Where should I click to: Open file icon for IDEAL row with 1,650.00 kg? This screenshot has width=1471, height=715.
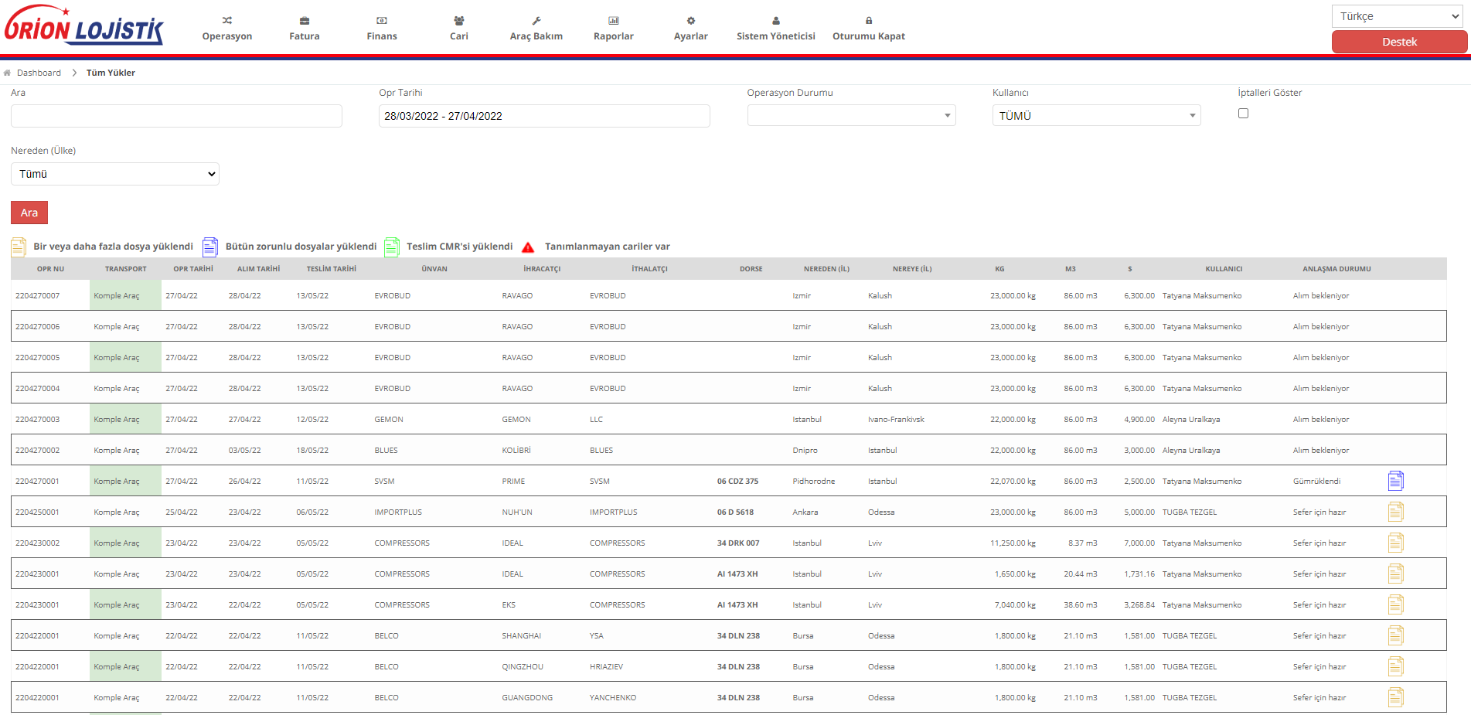pos(1395,574)
